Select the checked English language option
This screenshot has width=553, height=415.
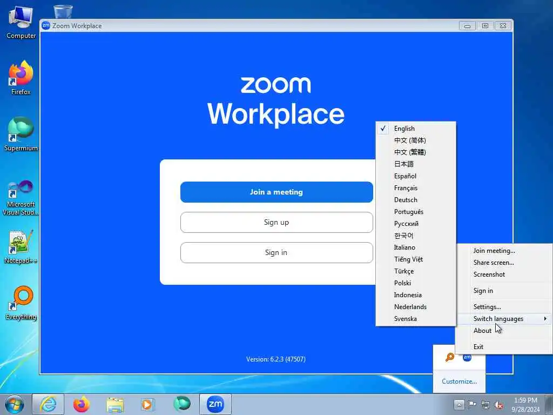416,129
